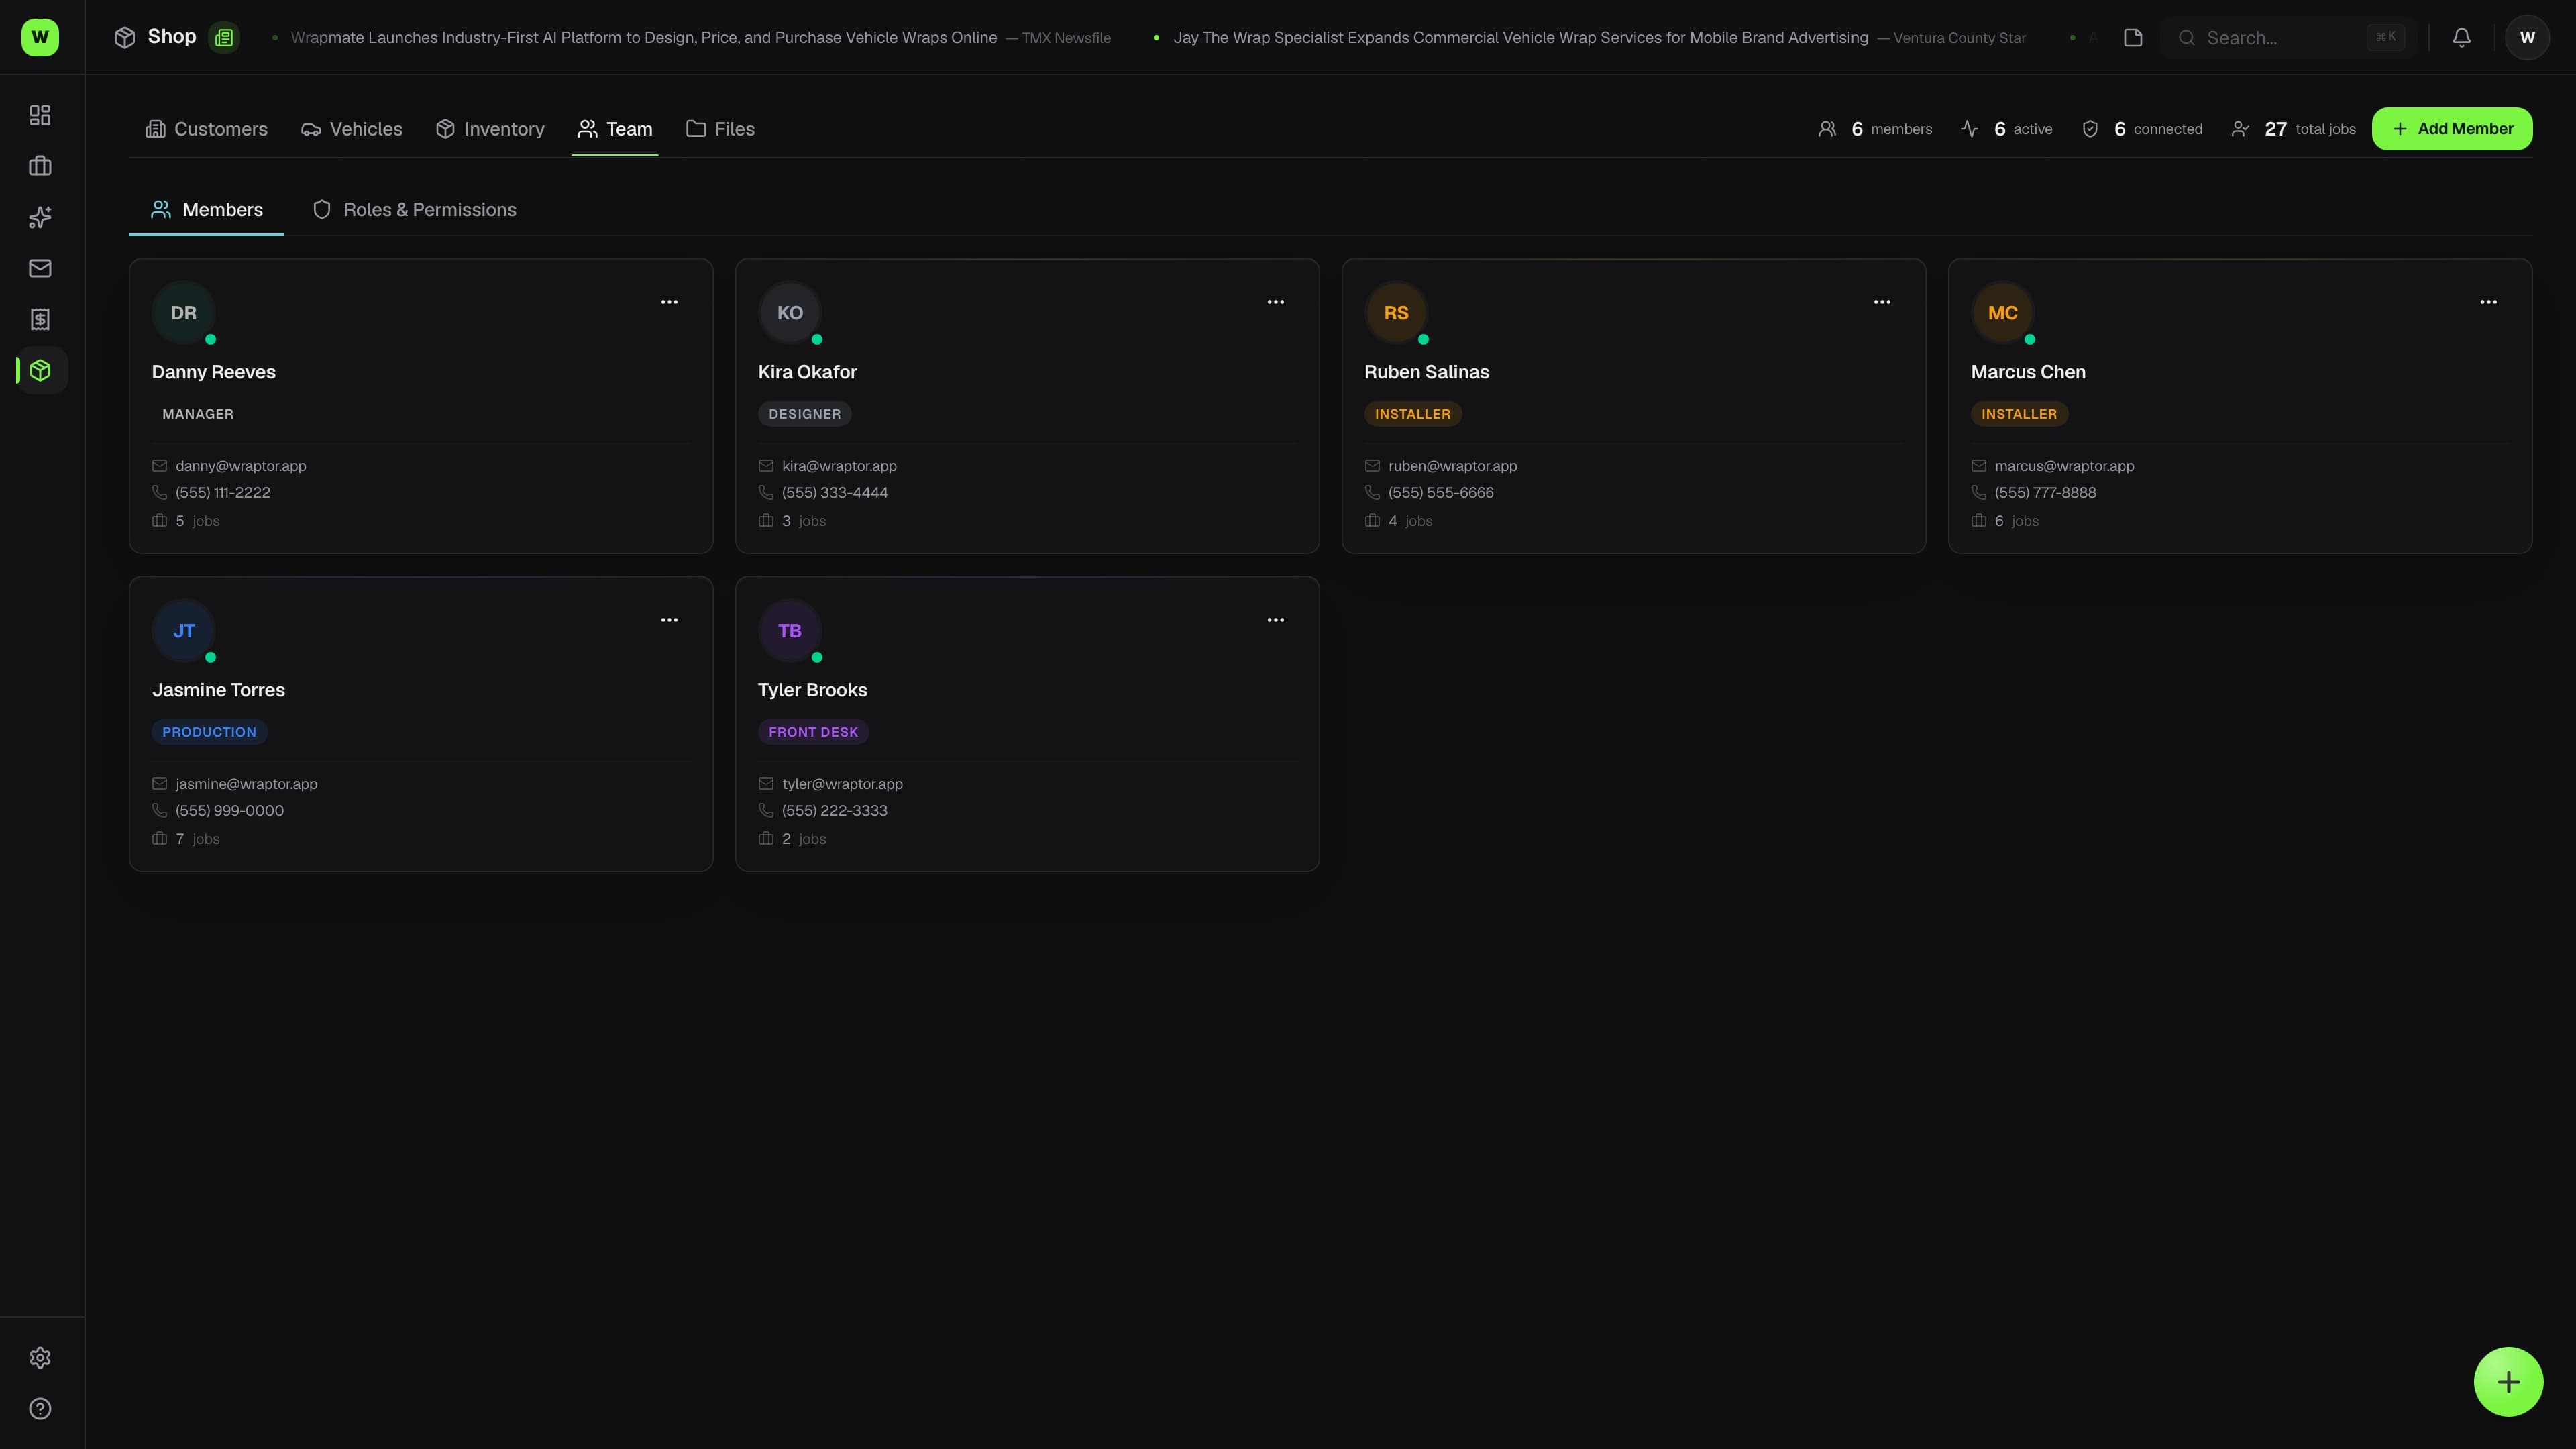
Task: Click the FRONT DESK role badge
Action: coord(813,732)
